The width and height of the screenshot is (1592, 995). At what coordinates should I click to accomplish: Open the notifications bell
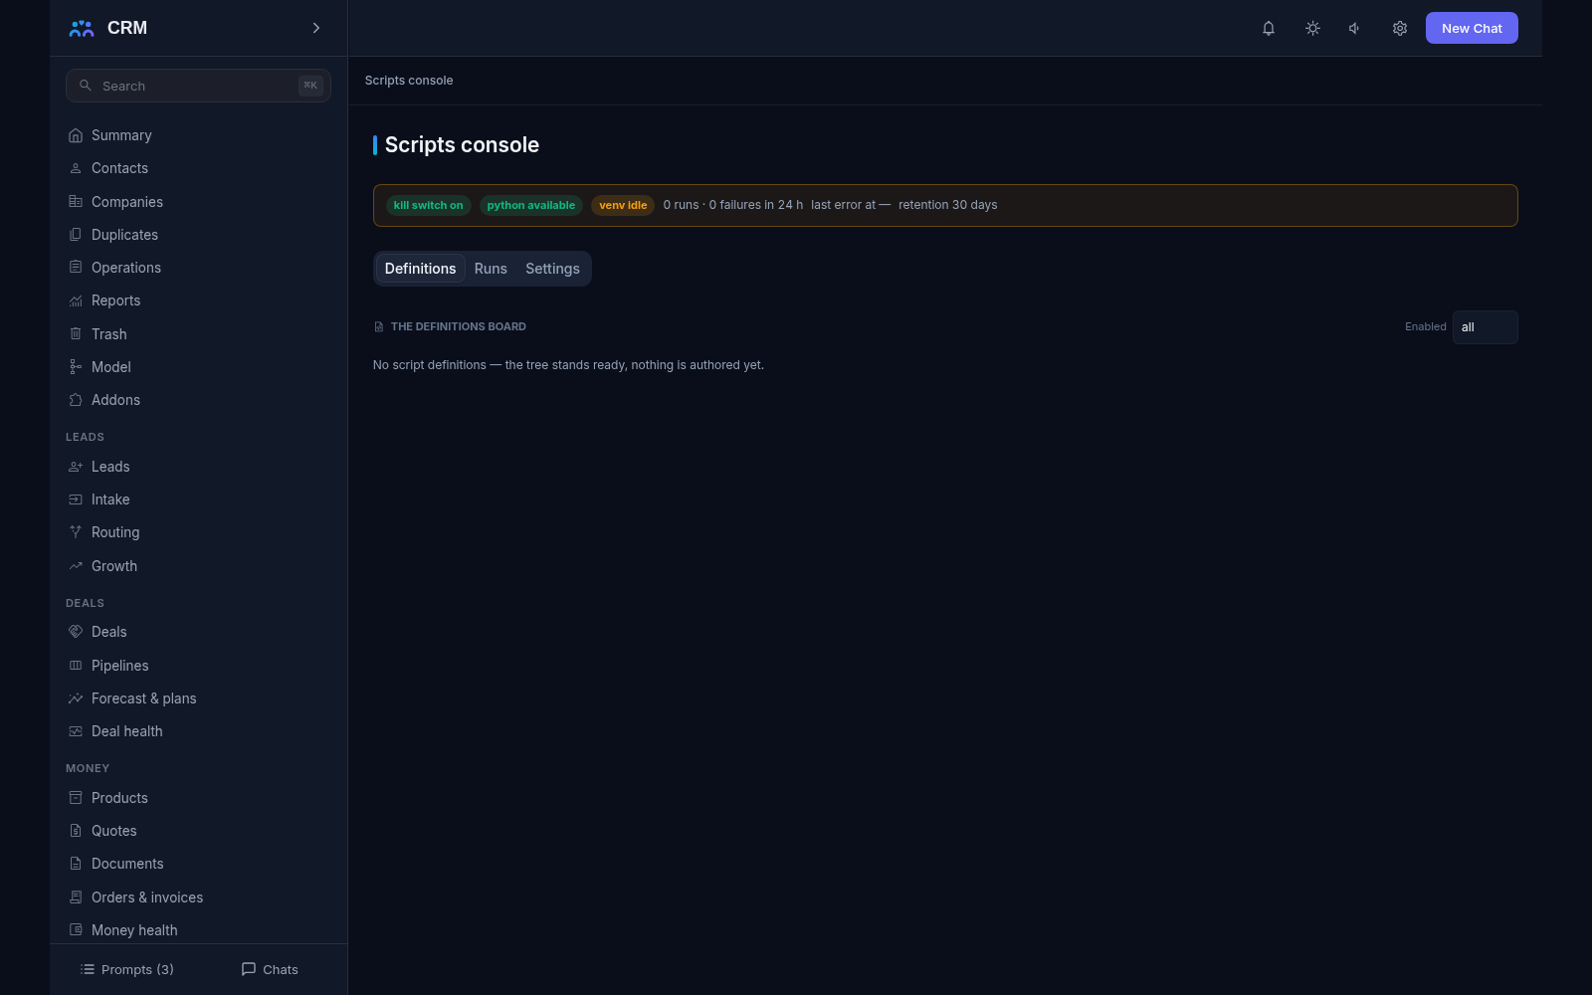(1269, 28)
